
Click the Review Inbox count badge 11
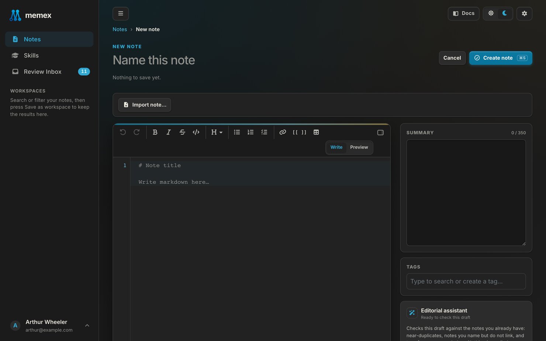click(84, 72)
